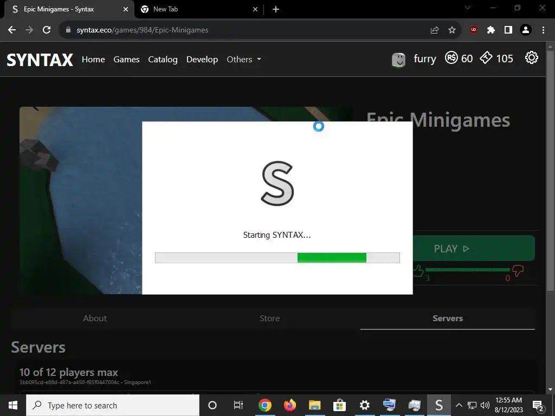Open Settings gear on the taskbar

point(365,405)
